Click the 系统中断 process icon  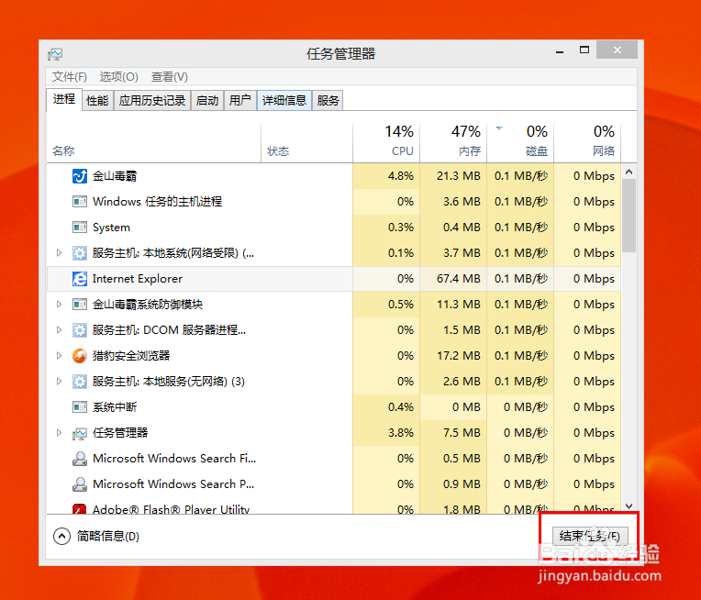coord(80,407)
